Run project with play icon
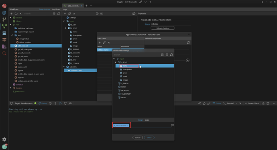This screenshot has height=150, width=277. (60, 103)
